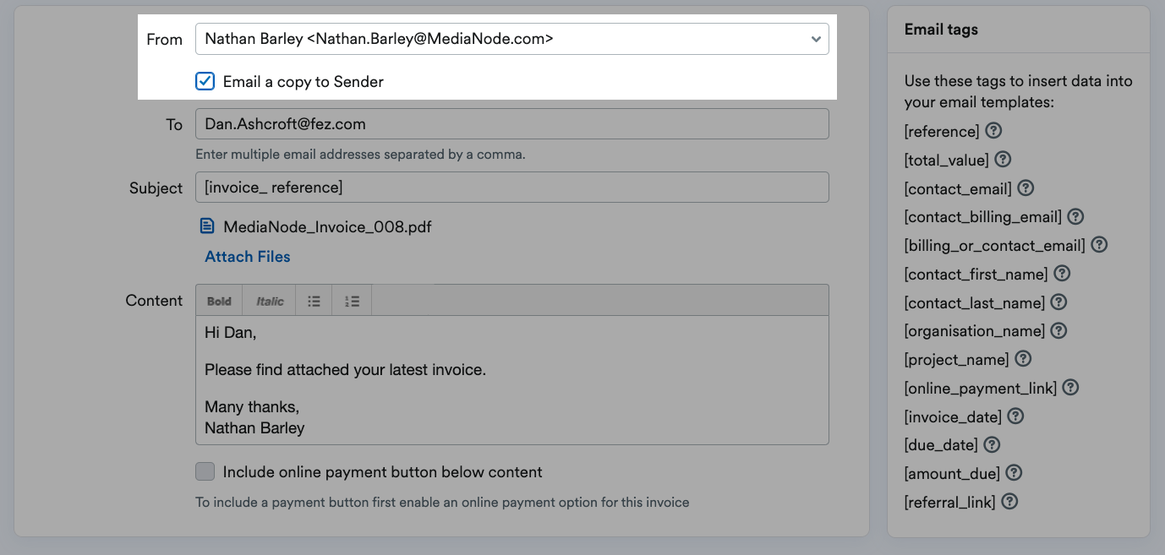Open help for the [organisation_name] tag

(x=1058, y=330)
